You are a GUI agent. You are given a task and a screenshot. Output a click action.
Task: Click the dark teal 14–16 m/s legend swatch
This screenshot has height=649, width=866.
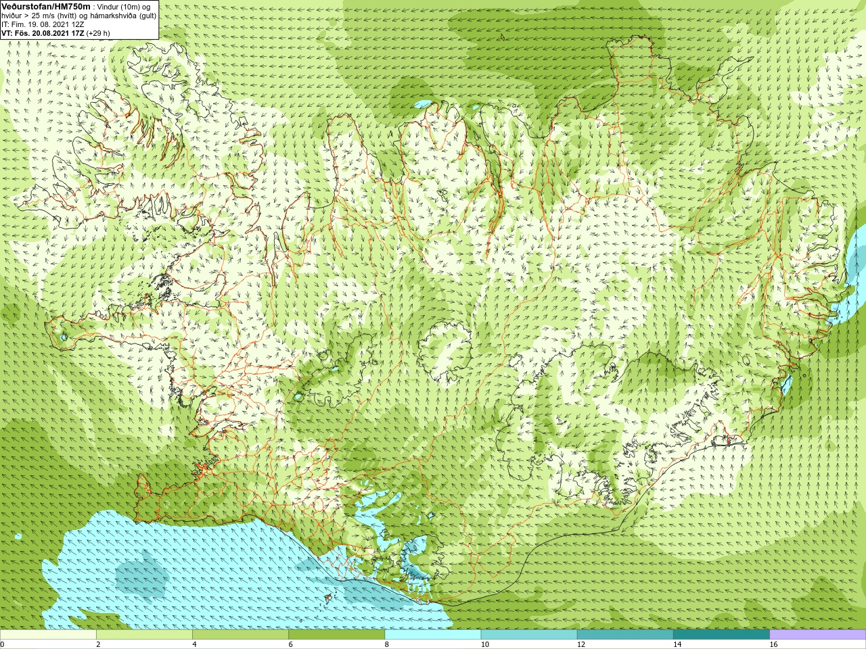[721, 635]
